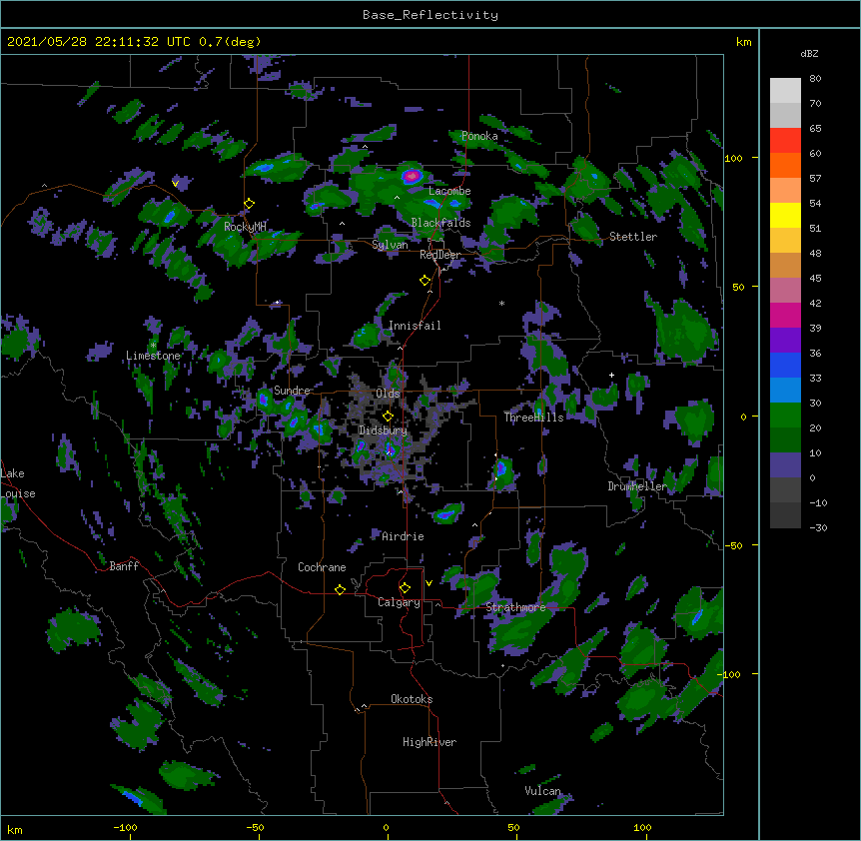Click the Airdrie city label

[x=404, y=536]
